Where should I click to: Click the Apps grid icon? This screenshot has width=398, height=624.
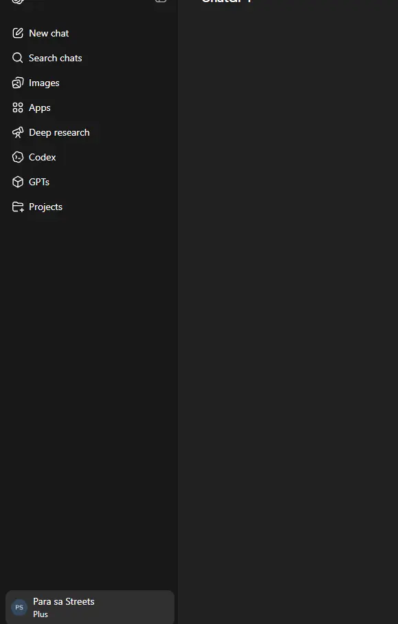(18, 107)
